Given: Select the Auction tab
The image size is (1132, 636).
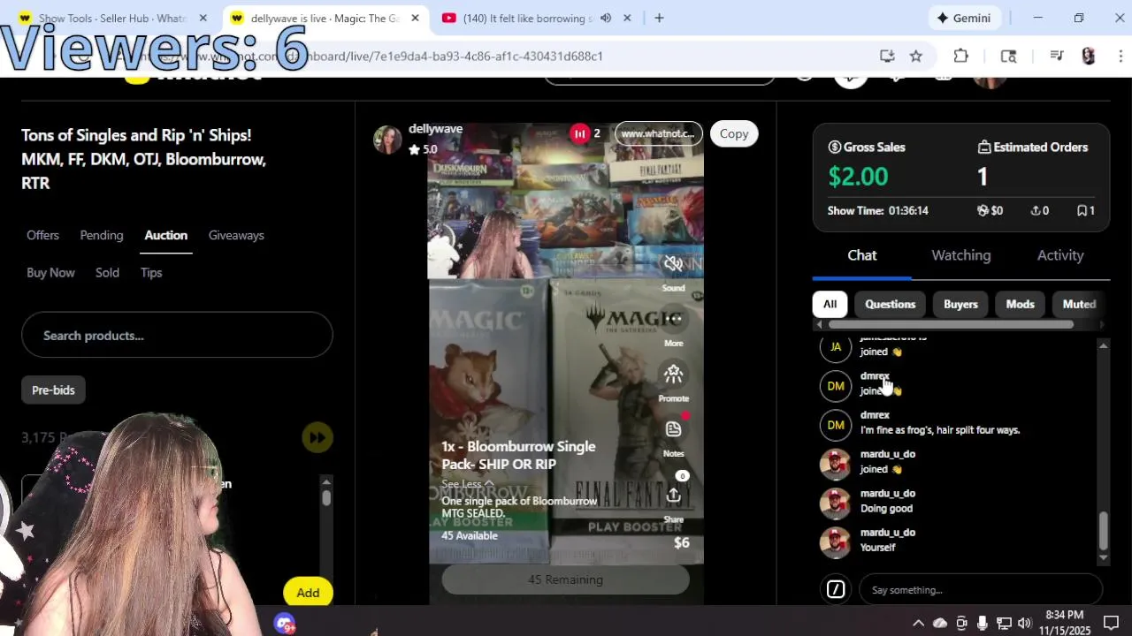Looking at the screenshot, I should [x=166, y=235].
